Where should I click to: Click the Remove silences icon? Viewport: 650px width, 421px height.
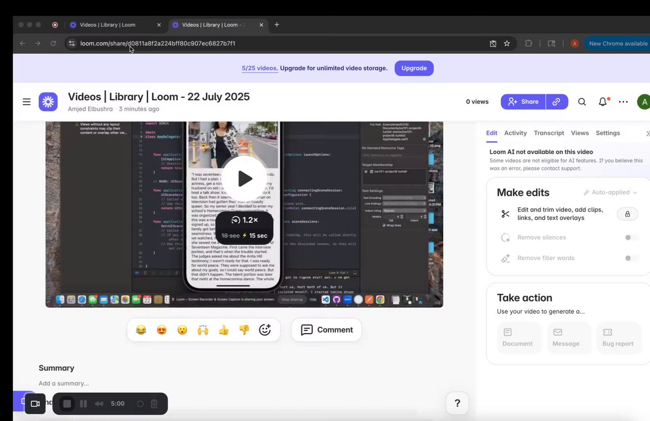click(505, 237)
